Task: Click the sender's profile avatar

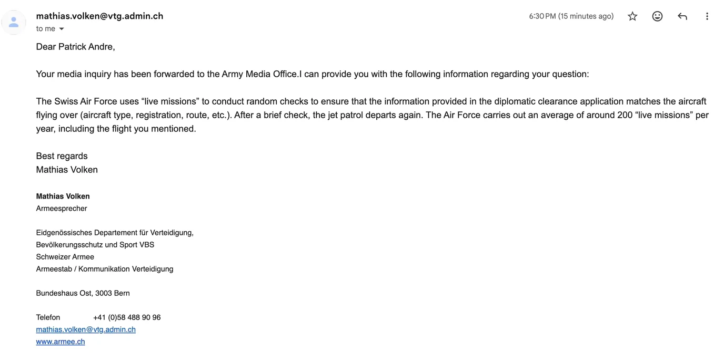Action: coord(14,22)
